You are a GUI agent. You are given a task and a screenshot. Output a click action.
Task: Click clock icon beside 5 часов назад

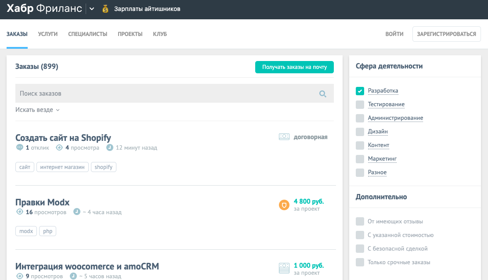(x=73, y=276)
